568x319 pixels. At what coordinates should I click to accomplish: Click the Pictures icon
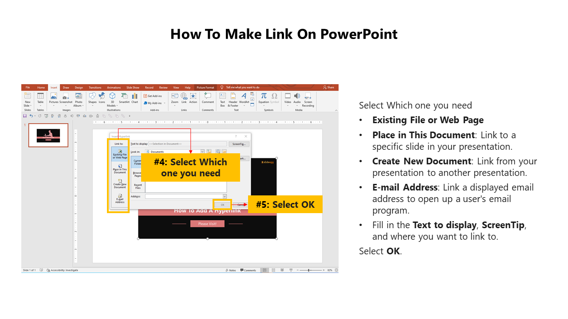coord(54,96)
